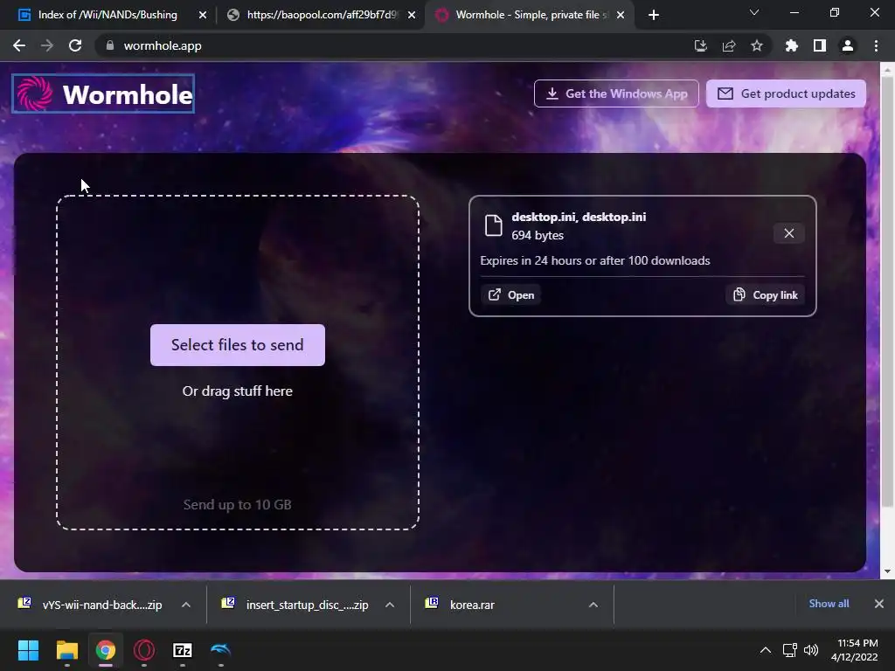Expand options for korea.rar download
This screenshot has width=895, height=671.
coord(593,605)
